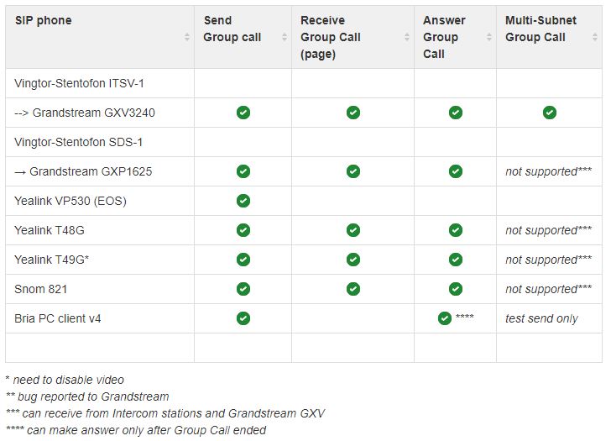Screen dimensions: 611x441
Task: Click Send Group call checkmark for Yealink VP530
Action: [x=243, y=201]
